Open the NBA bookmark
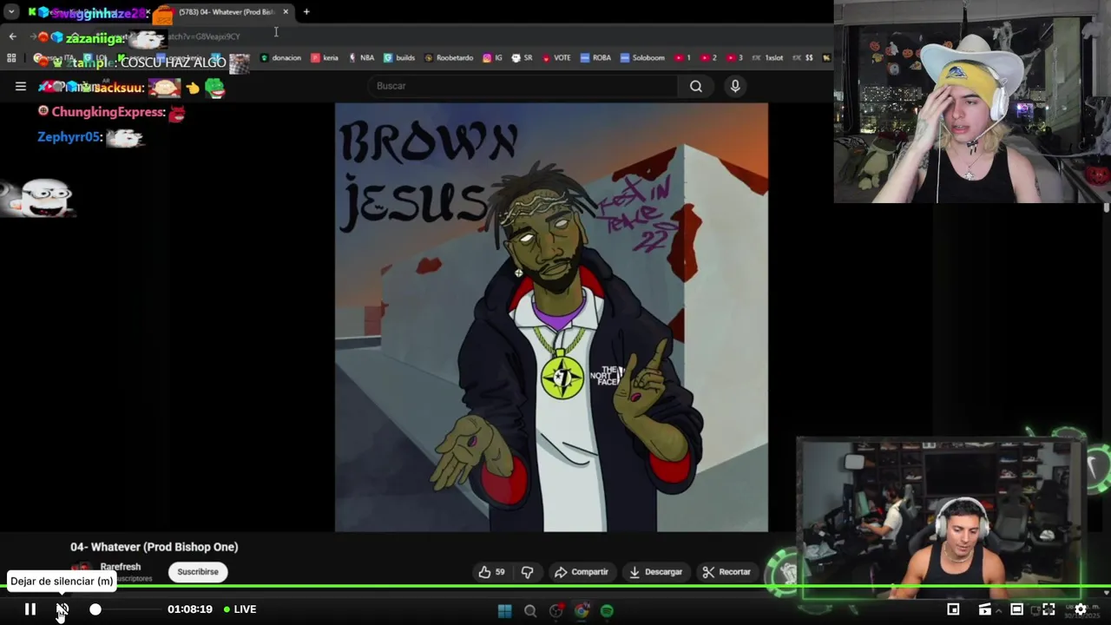 tap(361, 58)
